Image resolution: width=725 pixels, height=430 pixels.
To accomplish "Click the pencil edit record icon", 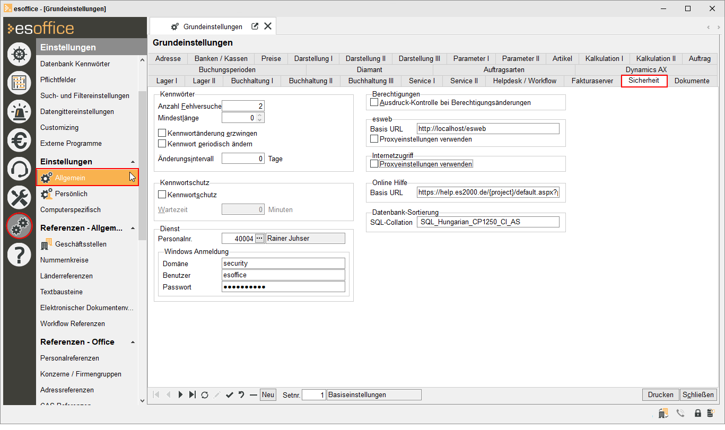I will (217, 394).
